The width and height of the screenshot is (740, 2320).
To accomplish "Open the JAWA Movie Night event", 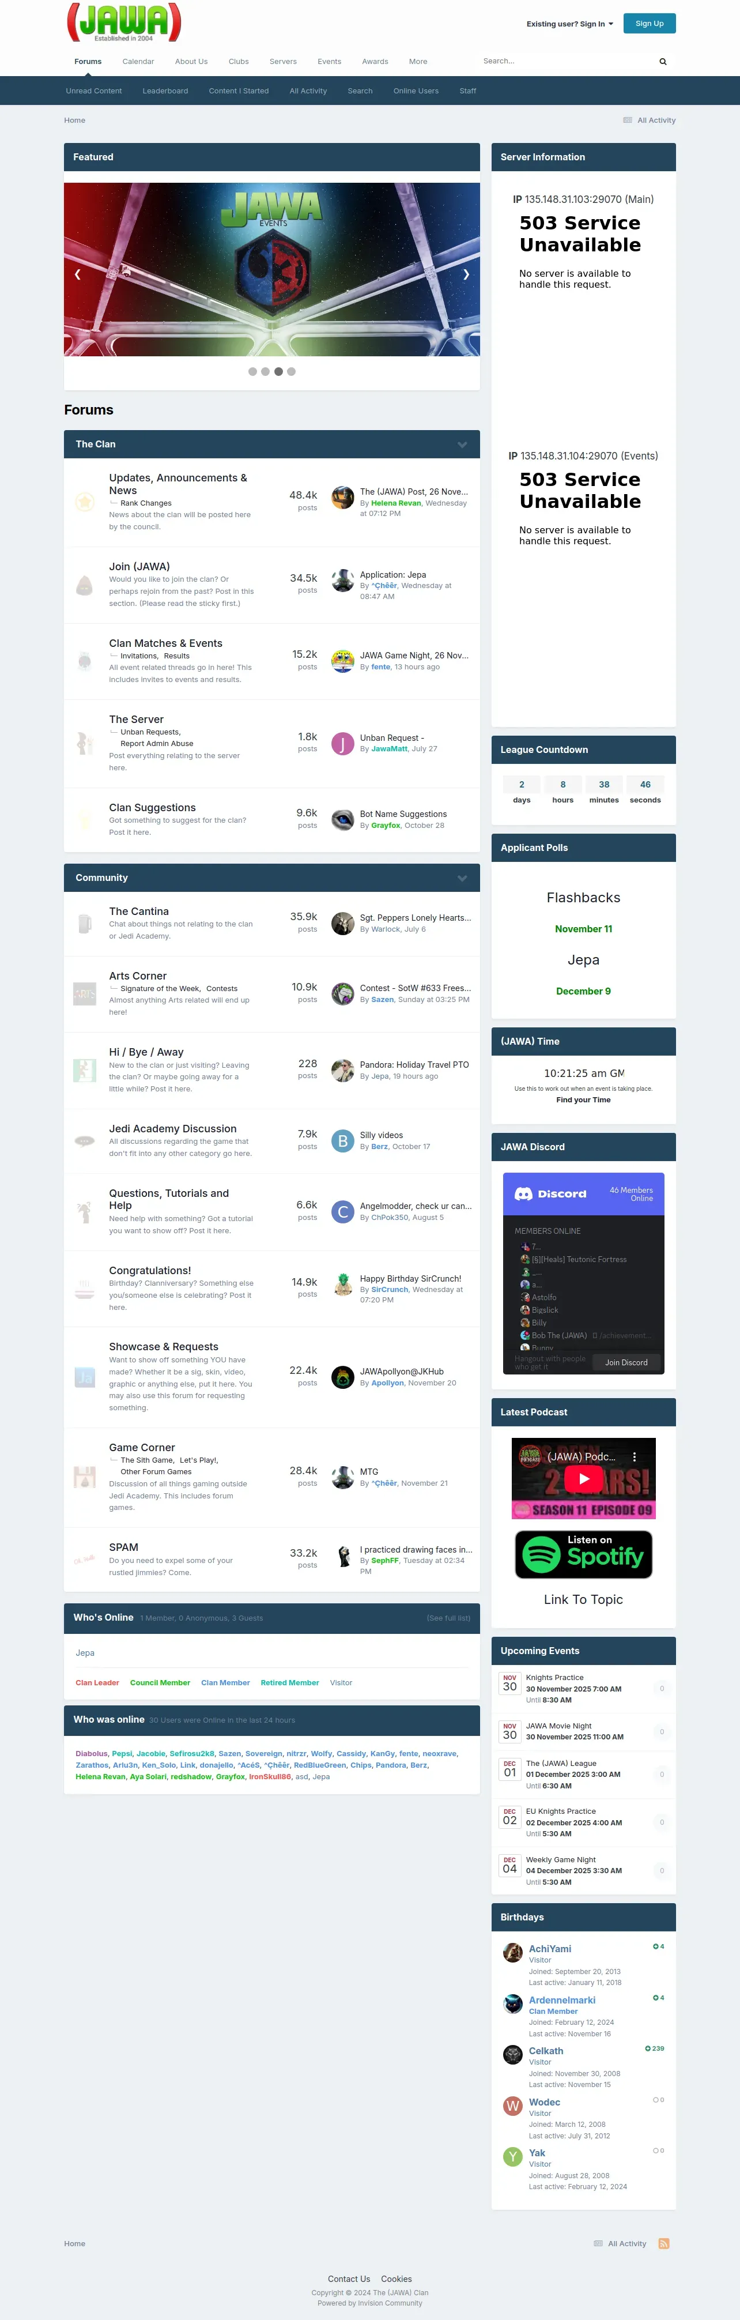I will tap(558, 1726).
